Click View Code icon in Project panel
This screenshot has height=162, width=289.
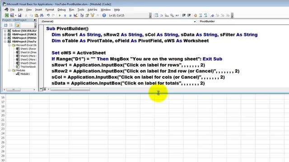click(x=6, y=25)
